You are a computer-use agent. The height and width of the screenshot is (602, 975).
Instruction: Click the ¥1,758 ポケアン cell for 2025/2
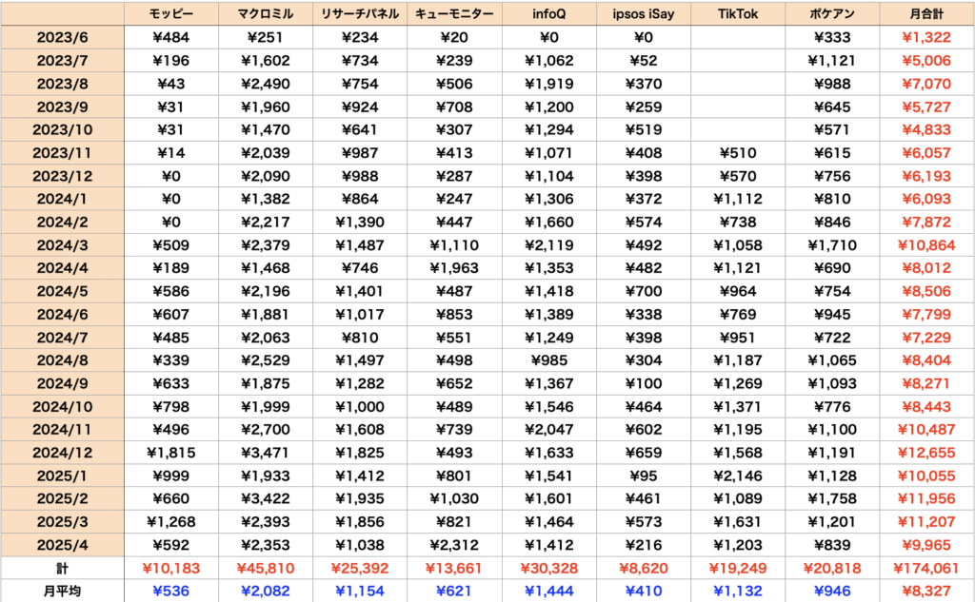832,499
